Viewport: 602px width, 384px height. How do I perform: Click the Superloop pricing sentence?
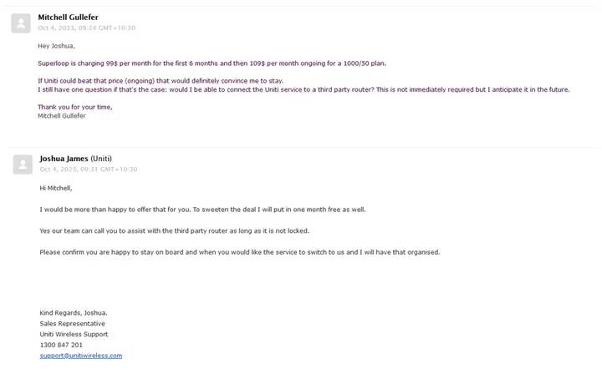tap(212, 63)
